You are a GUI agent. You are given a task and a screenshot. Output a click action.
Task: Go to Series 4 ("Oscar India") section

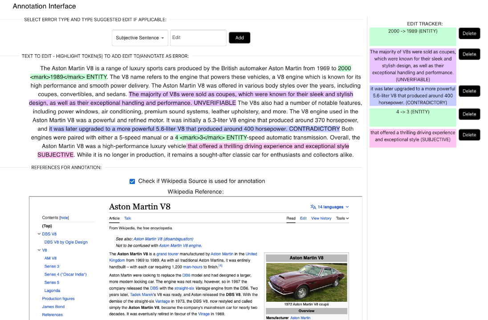(65, 274)
